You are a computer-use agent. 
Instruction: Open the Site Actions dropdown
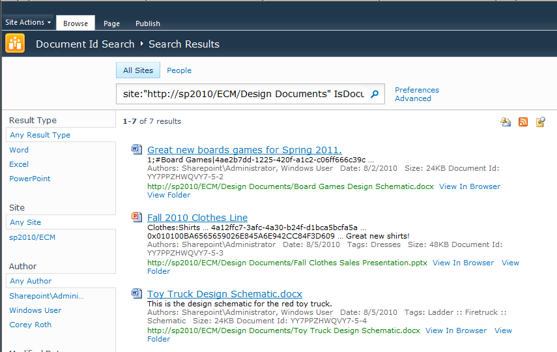[x=28, y=22]
